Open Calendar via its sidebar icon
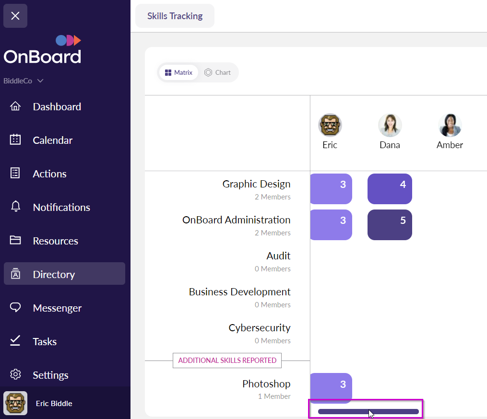The image size is (487, 419). pyautogui.click(x=15, y=140)
